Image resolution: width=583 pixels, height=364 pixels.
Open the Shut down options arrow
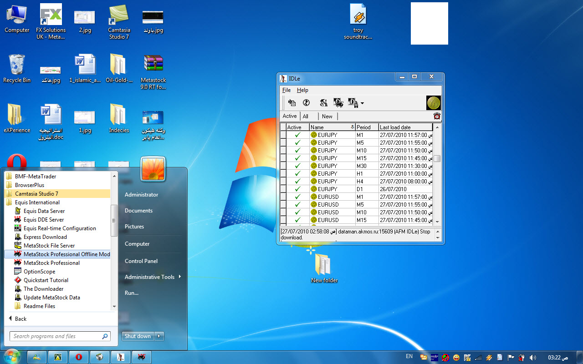pyautogui.click(x=159, y=336)
